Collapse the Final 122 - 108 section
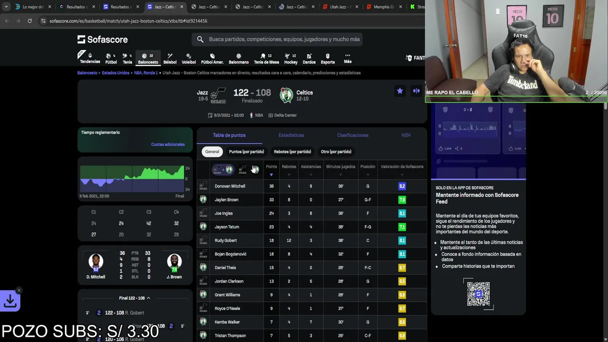608x342 pixels. (134, 298)
